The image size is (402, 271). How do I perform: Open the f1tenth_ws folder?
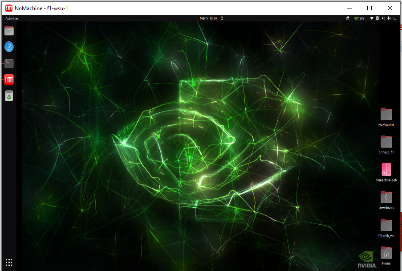point(386,226)
